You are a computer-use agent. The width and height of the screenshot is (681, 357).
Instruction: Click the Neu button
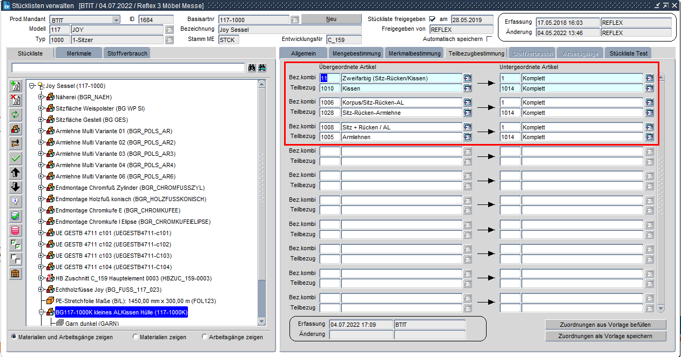pos(331,19)
